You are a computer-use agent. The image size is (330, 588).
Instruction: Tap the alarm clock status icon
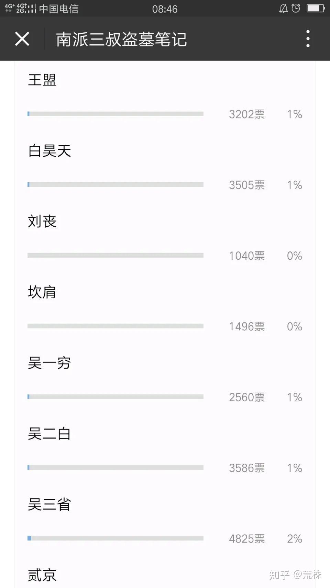click(x=296, y=8)
